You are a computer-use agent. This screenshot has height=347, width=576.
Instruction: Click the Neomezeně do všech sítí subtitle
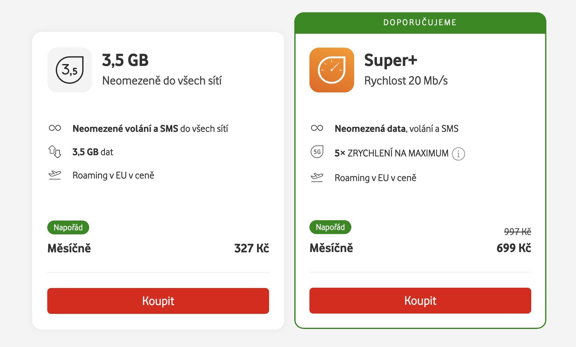[x=162, y=80]
